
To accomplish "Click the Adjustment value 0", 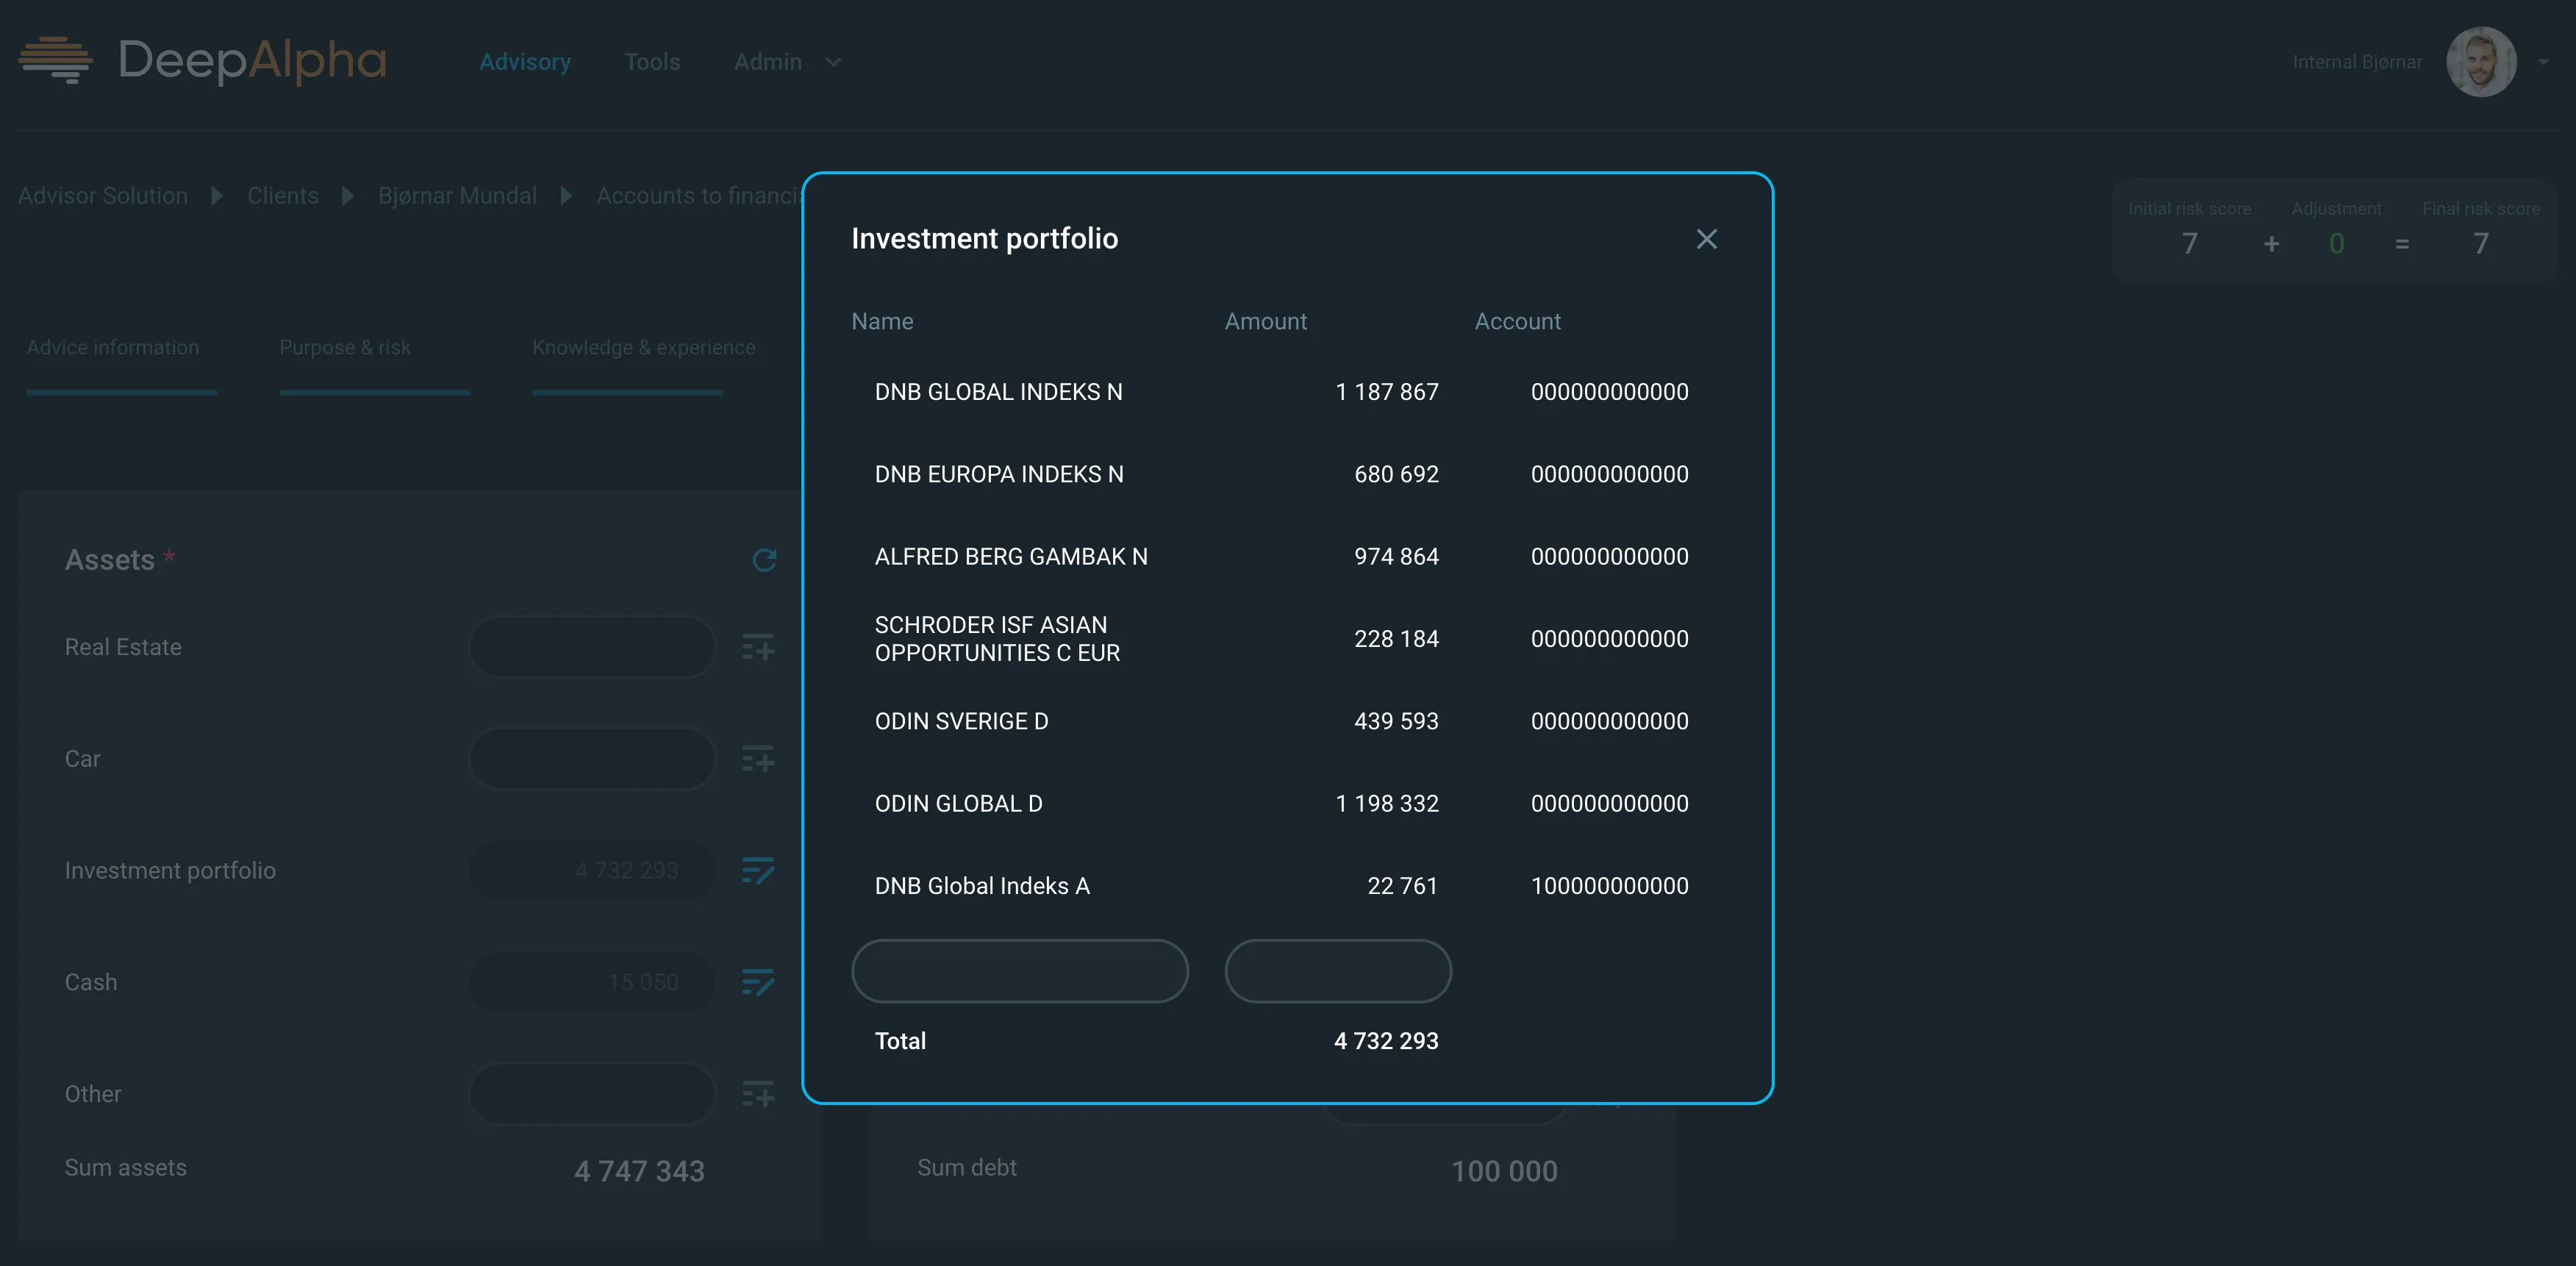I will click(x=2336, y=244).
